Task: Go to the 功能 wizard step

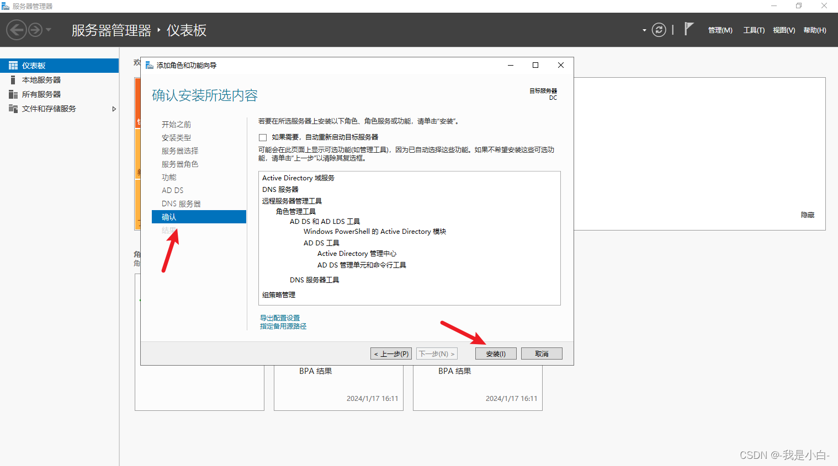Action: (x=169, y=178)
